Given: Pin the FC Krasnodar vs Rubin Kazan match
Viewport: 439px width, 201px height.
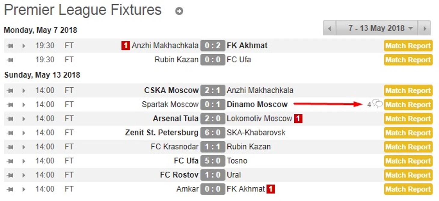Looking at the screenshot, I should pyautogui.click(x=10, y=147).
